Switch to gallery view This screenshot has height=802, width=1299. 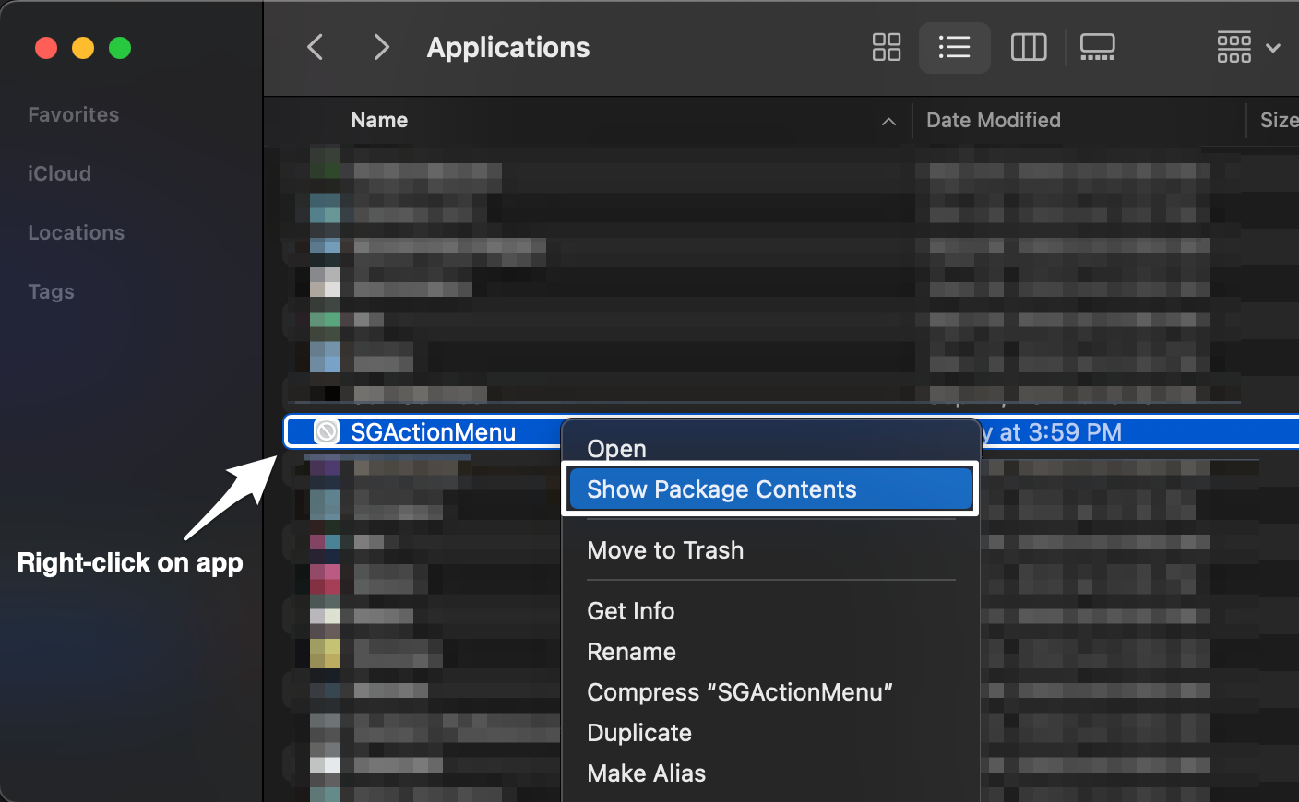[x=1097, y=47]
